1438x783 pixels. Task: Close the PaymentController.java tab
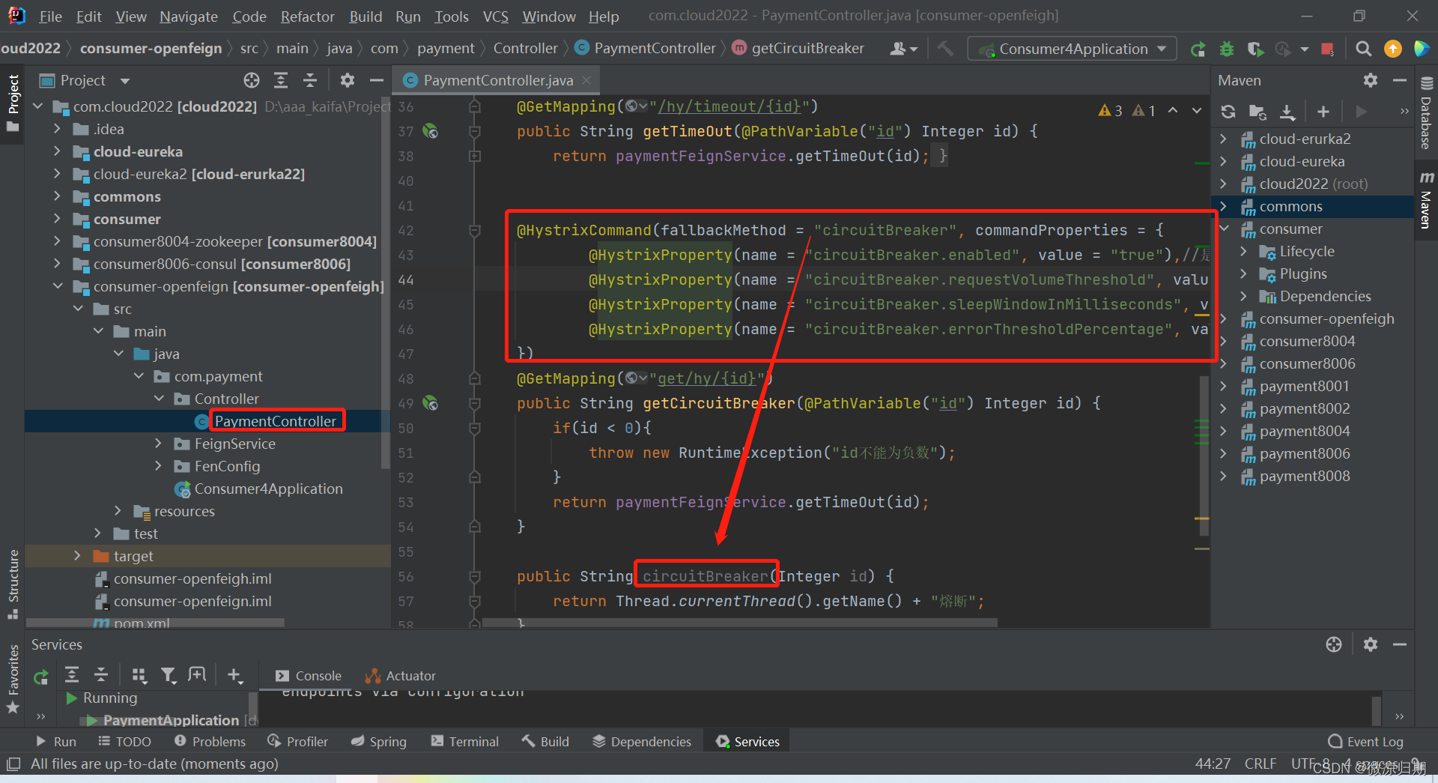586,80
